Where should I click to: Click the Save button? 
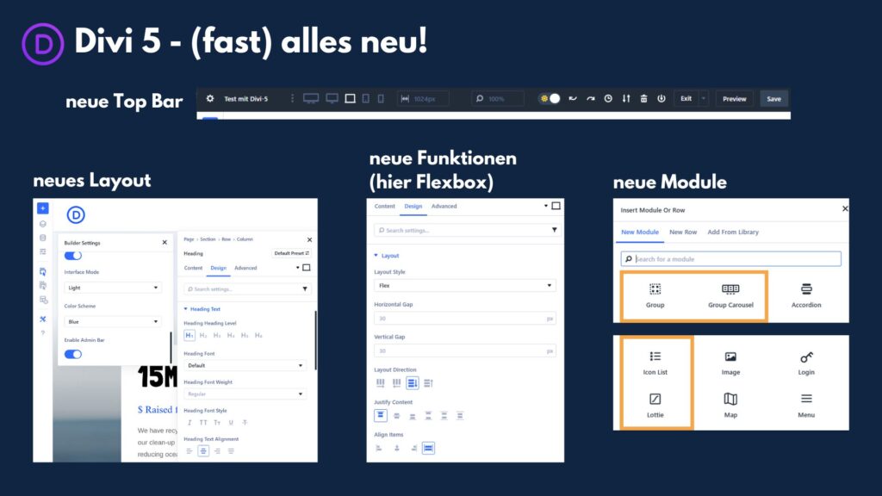pos(773,99)
